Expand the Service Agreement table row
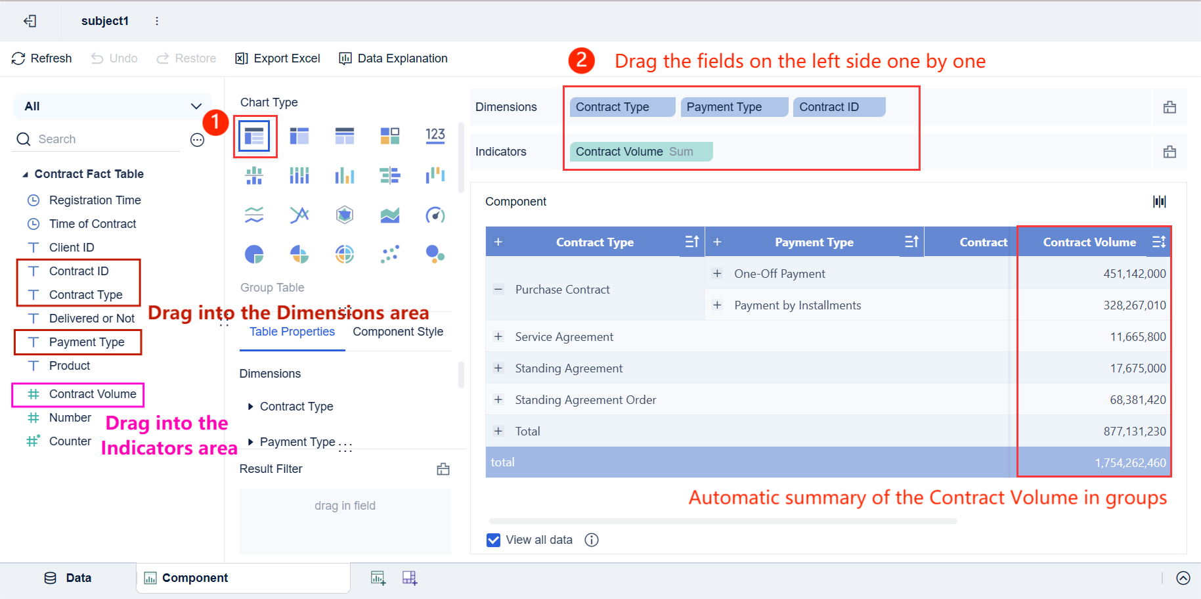This screenshot has height=599, width=1201. [x=498, y=336]
